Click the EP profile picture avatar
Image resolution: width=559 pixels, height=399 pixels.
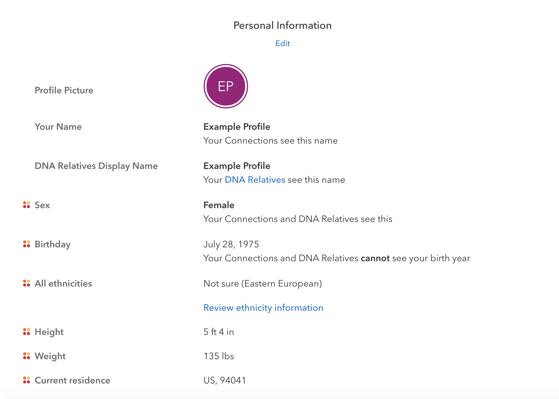pyautogui.click(x=226, y=86)
